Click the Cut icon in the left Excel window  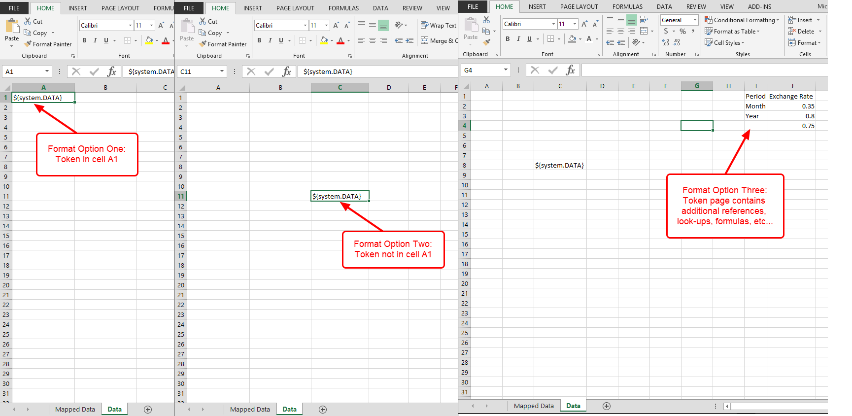click(28, 21)
